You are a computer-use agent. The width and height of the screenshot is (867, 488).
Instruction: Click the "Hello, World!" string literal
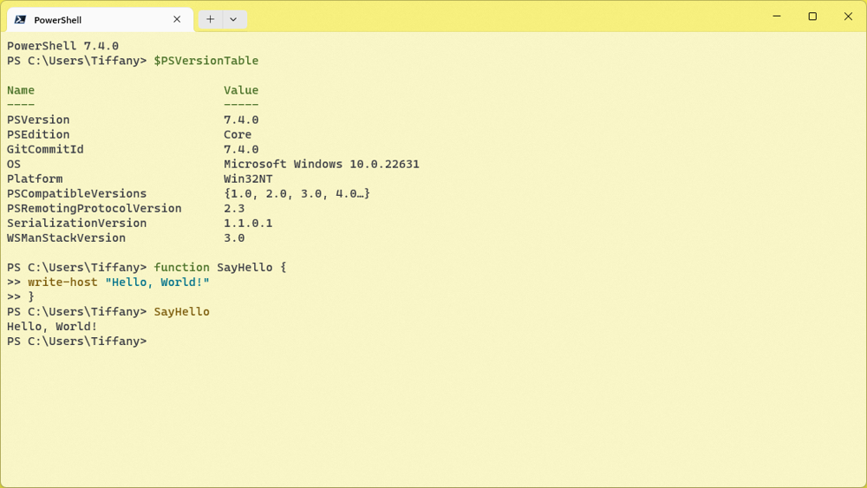pos(157,283)
